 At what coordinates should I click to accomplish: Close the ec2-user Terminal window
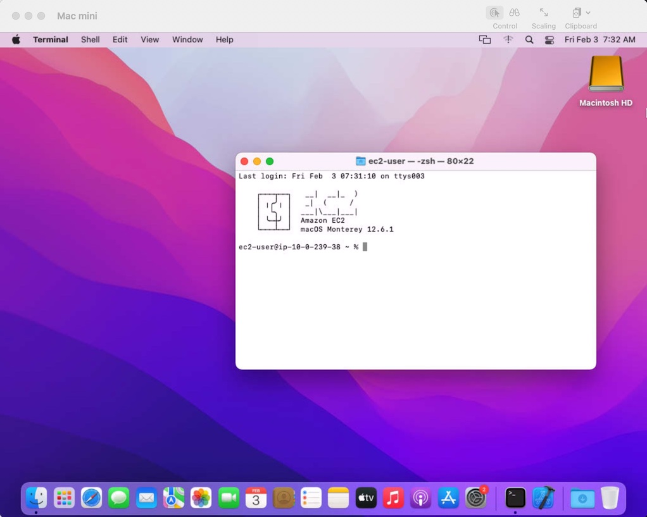[x=244, y=161]
